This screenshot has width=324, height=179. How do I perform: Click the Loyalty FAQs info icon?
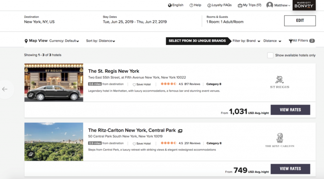pos(209,5)
